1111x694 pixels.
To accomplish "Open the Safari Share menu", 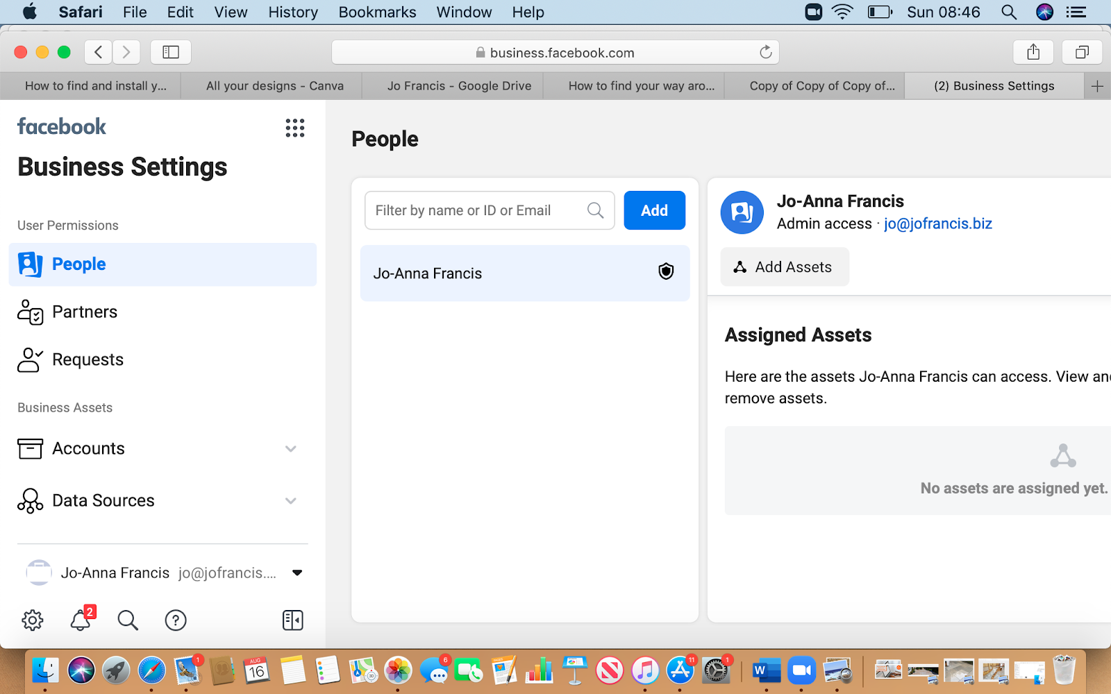I will coord(1033,52).
